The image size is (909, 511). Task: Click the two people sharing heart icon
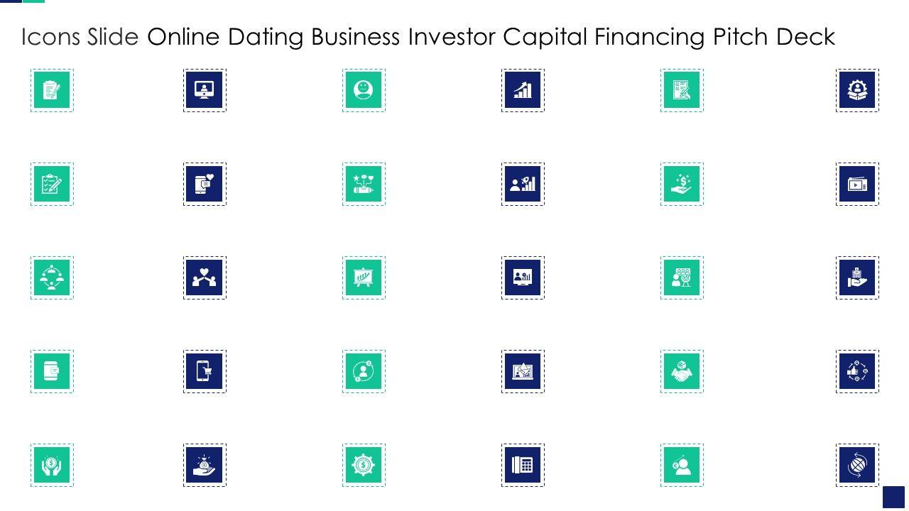tap(205, 278)
